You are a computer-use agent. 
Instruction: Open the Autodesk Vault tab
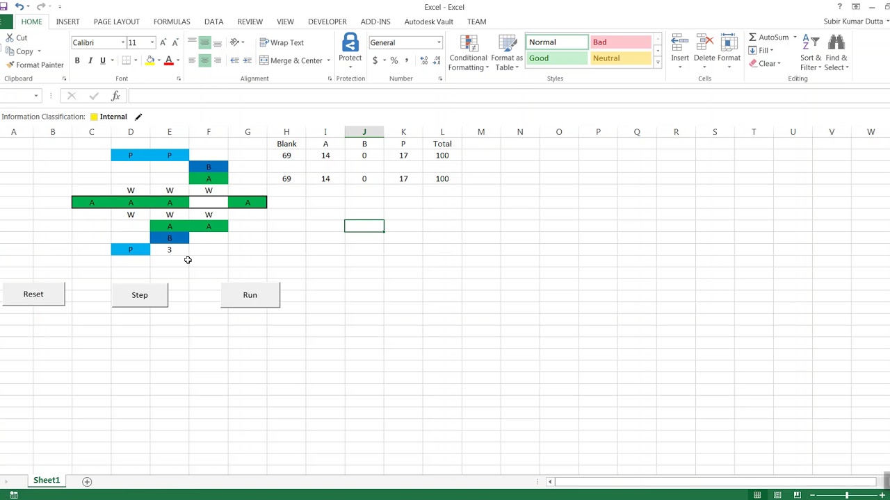pos(428,22)
